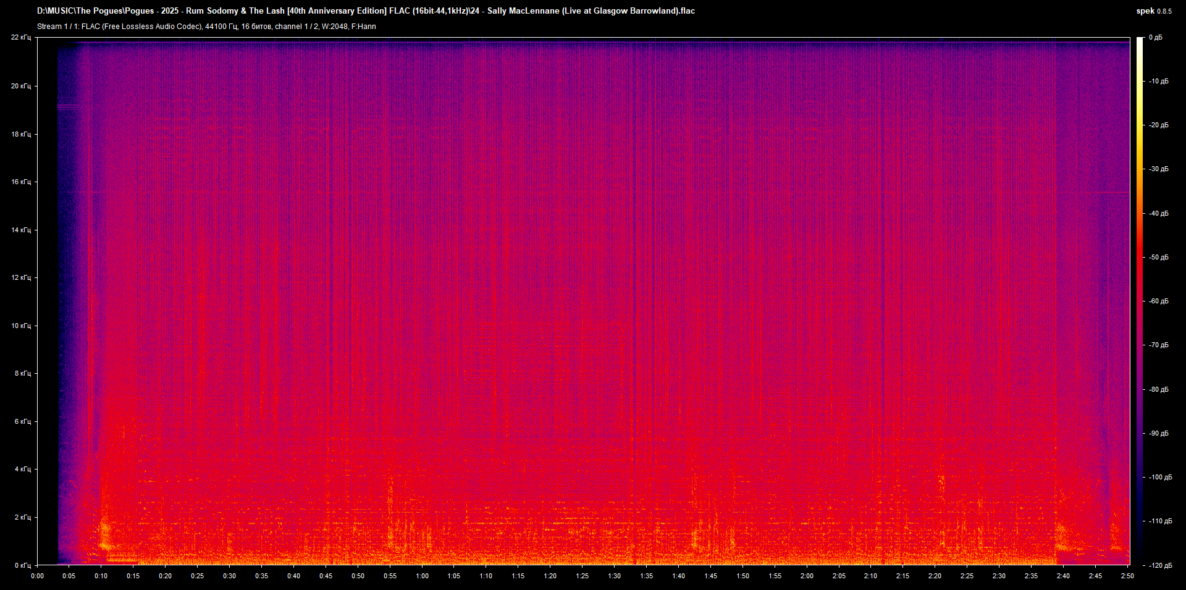
Task: Click the 6 кГц frequency label
Action: [23, 421]
